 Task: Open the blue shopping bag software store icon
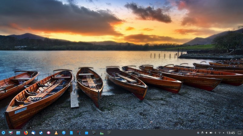click(87, 133)
